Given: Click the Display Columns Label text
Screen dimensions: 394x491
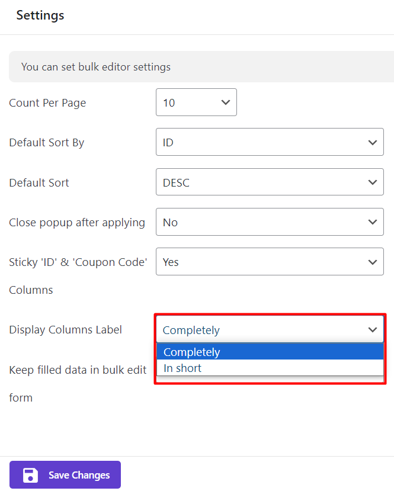Looking at the screenshot, I should click(x=65, y=330).
